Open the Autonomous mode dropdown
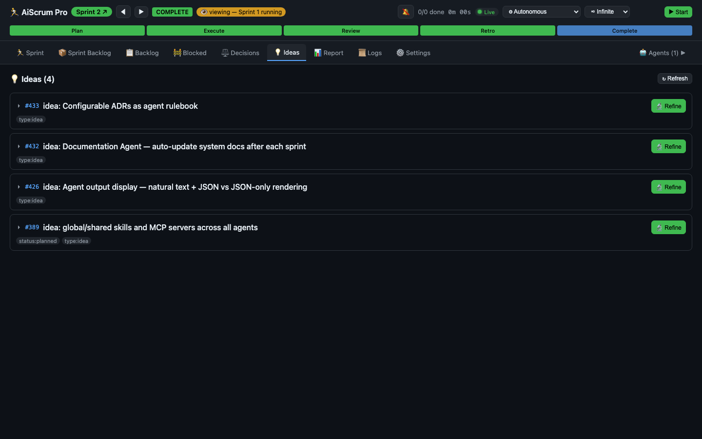The width and height of the screenshot is (702, 439). coord(541,12)
